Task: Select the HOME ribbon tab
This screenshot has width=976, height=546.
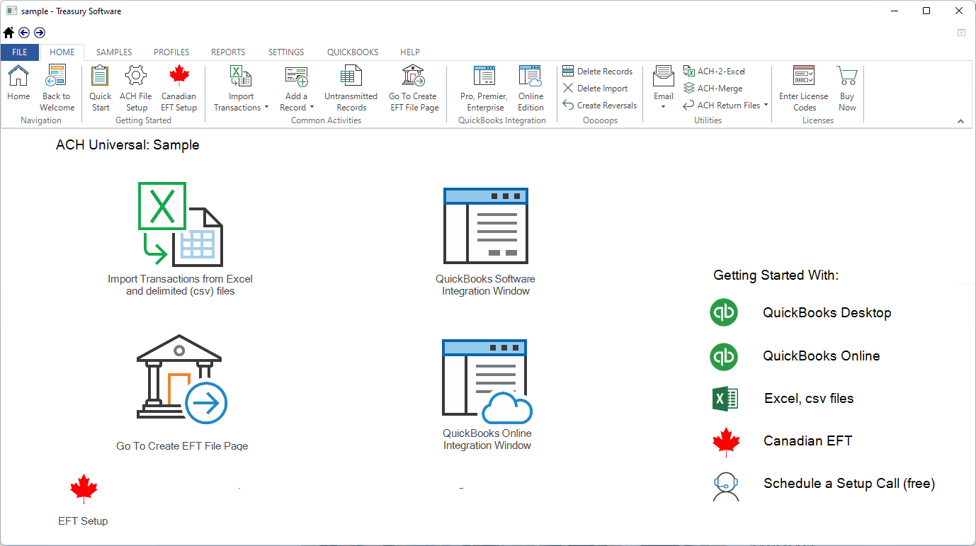Action: 62,52
